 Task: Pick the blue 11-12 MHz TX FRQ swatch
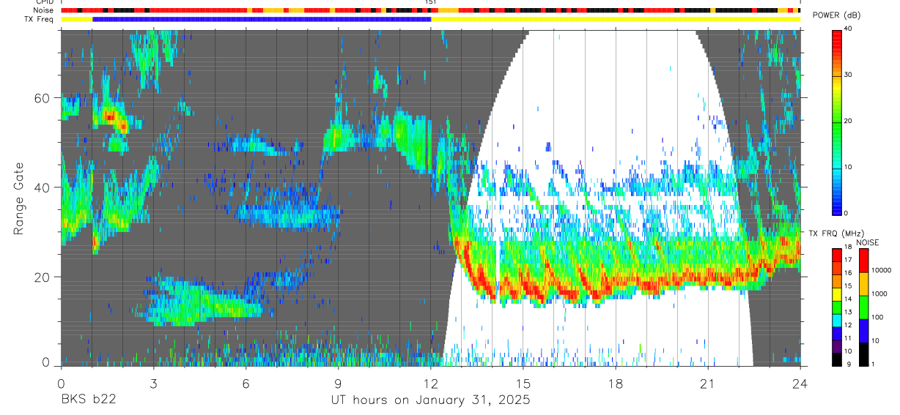tap(837, 332)
